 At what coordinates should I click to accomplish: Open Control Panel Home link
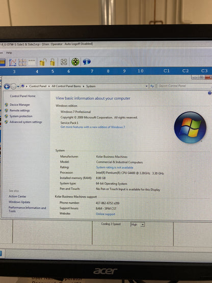click(23, 96)
